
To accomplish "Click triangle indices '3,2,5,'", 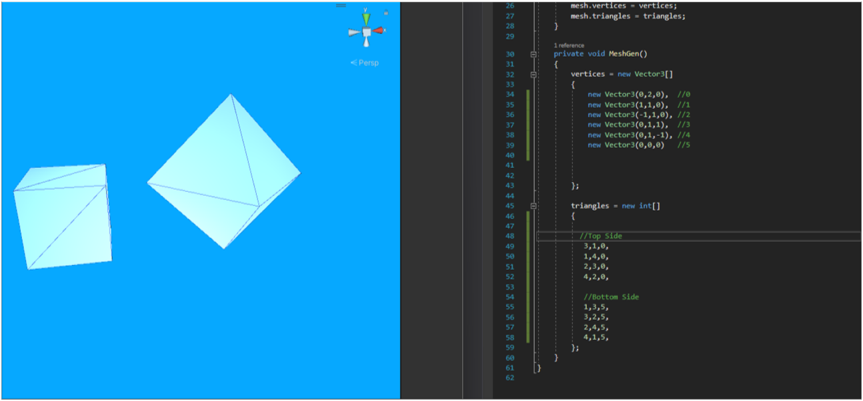I will pyautogui.click(x=596, y=317).
